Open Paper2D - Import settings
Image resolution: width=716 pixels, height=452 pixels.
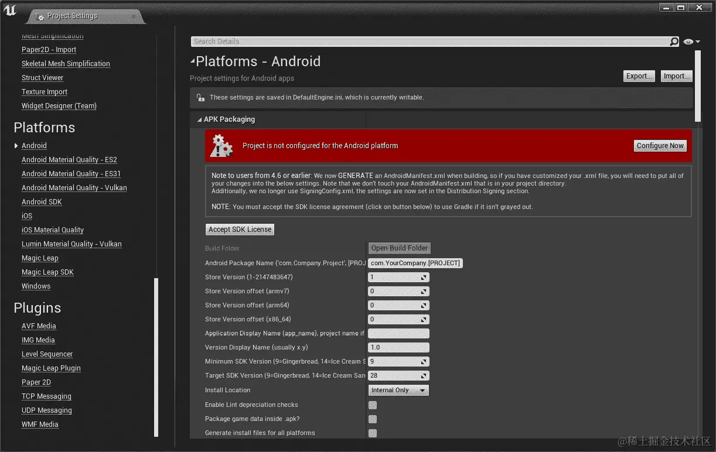pyautogui.click(x=49, y=50)
